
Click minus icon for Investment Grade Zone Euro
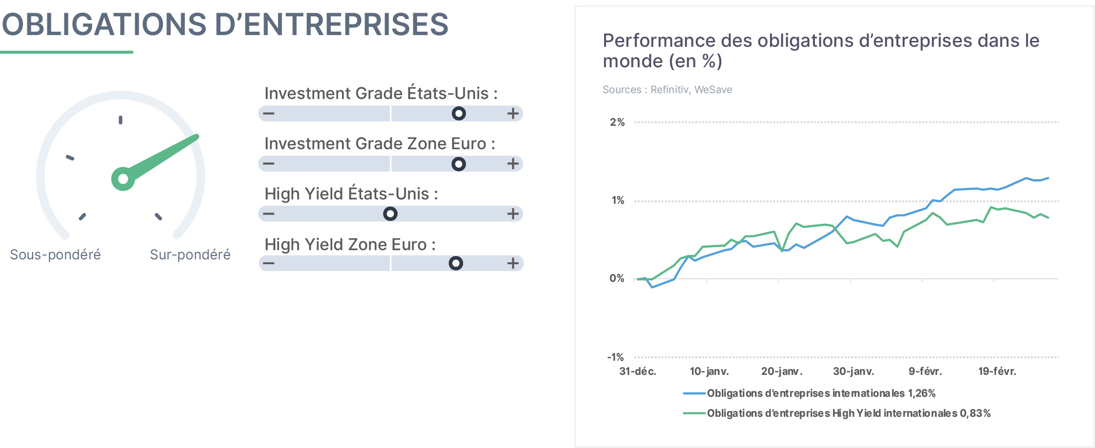[x=269, y=164]
